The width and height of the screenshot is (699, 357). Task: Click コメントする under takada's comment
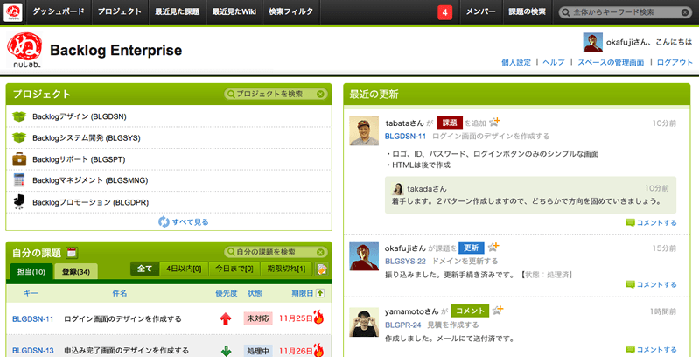tap(651, 223)
